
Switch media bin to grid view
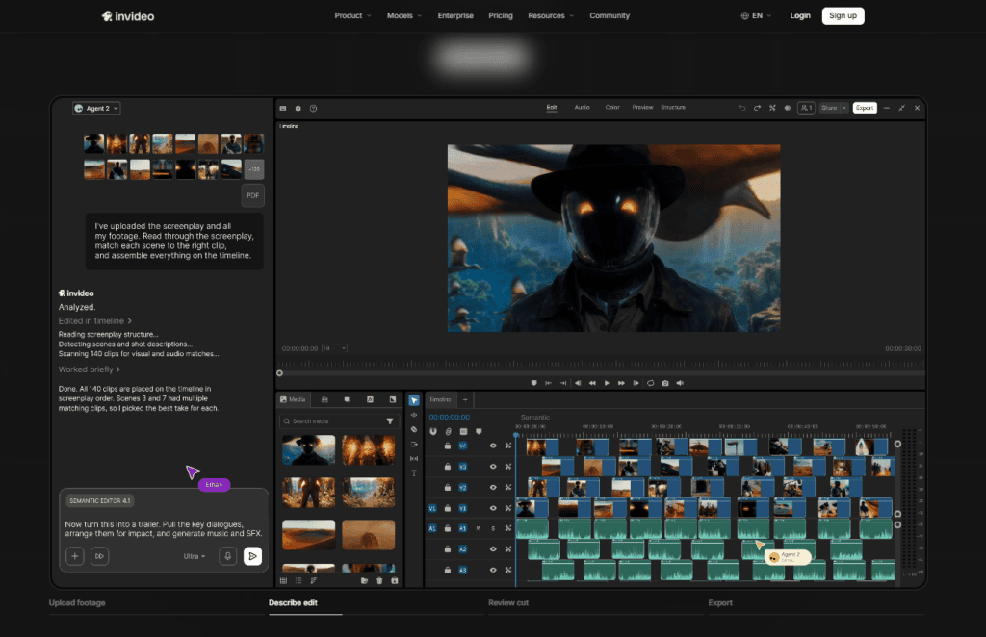(284, 581)
